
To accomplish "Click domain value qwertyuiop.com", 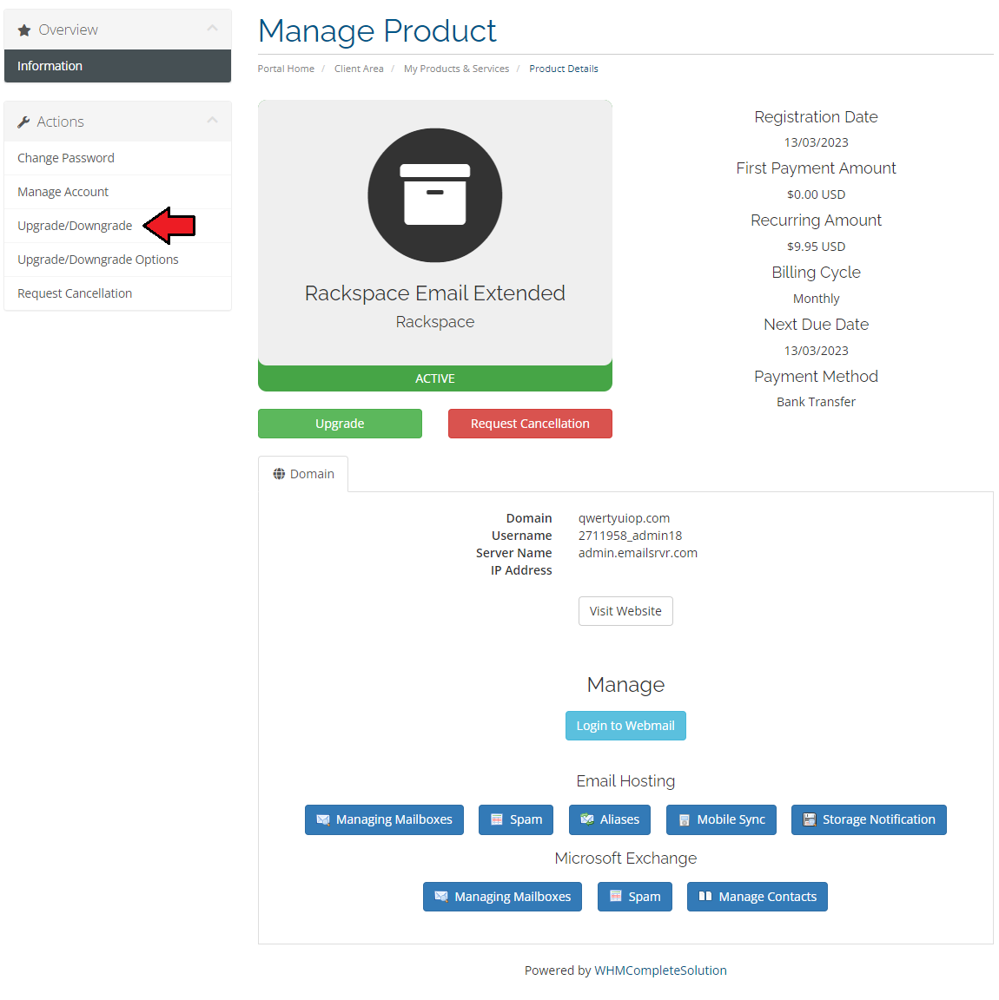I will (625, 518).
